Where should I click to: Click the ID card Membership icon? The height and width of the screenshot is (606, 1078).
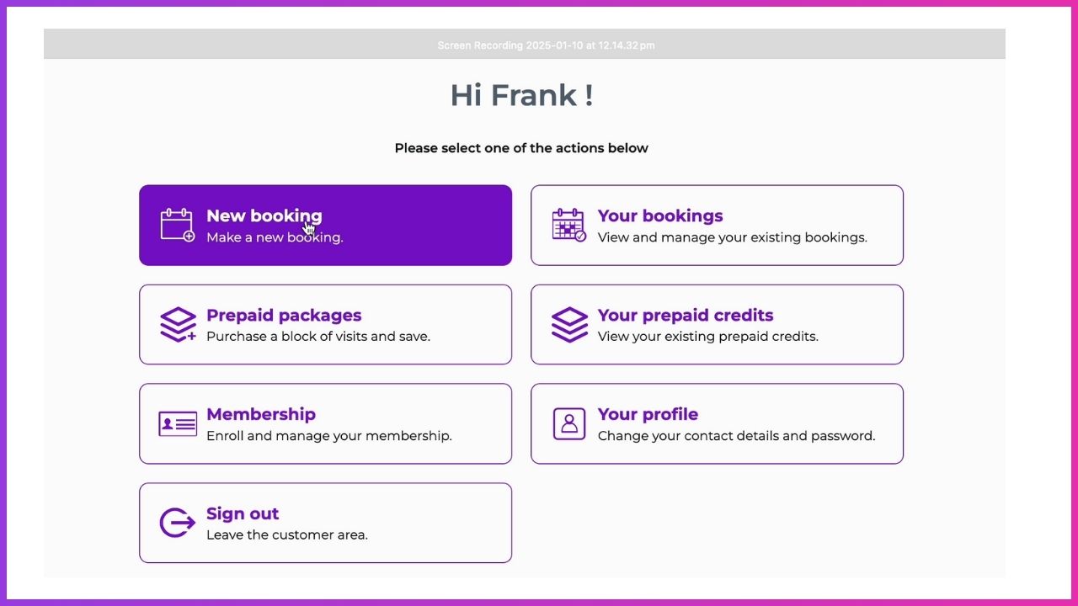click(178, 423)
